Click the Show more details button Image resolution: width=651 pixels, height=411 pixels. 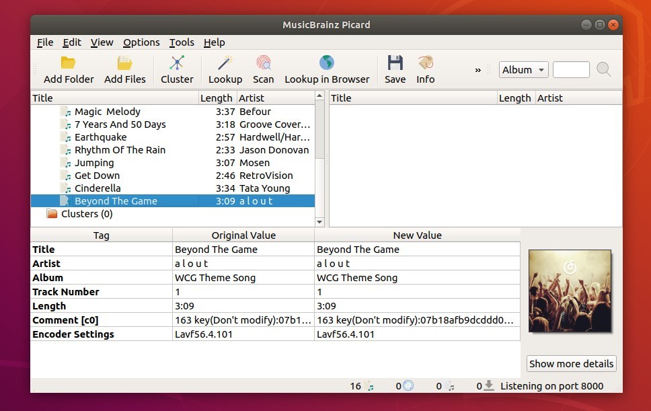coord(571,364)
